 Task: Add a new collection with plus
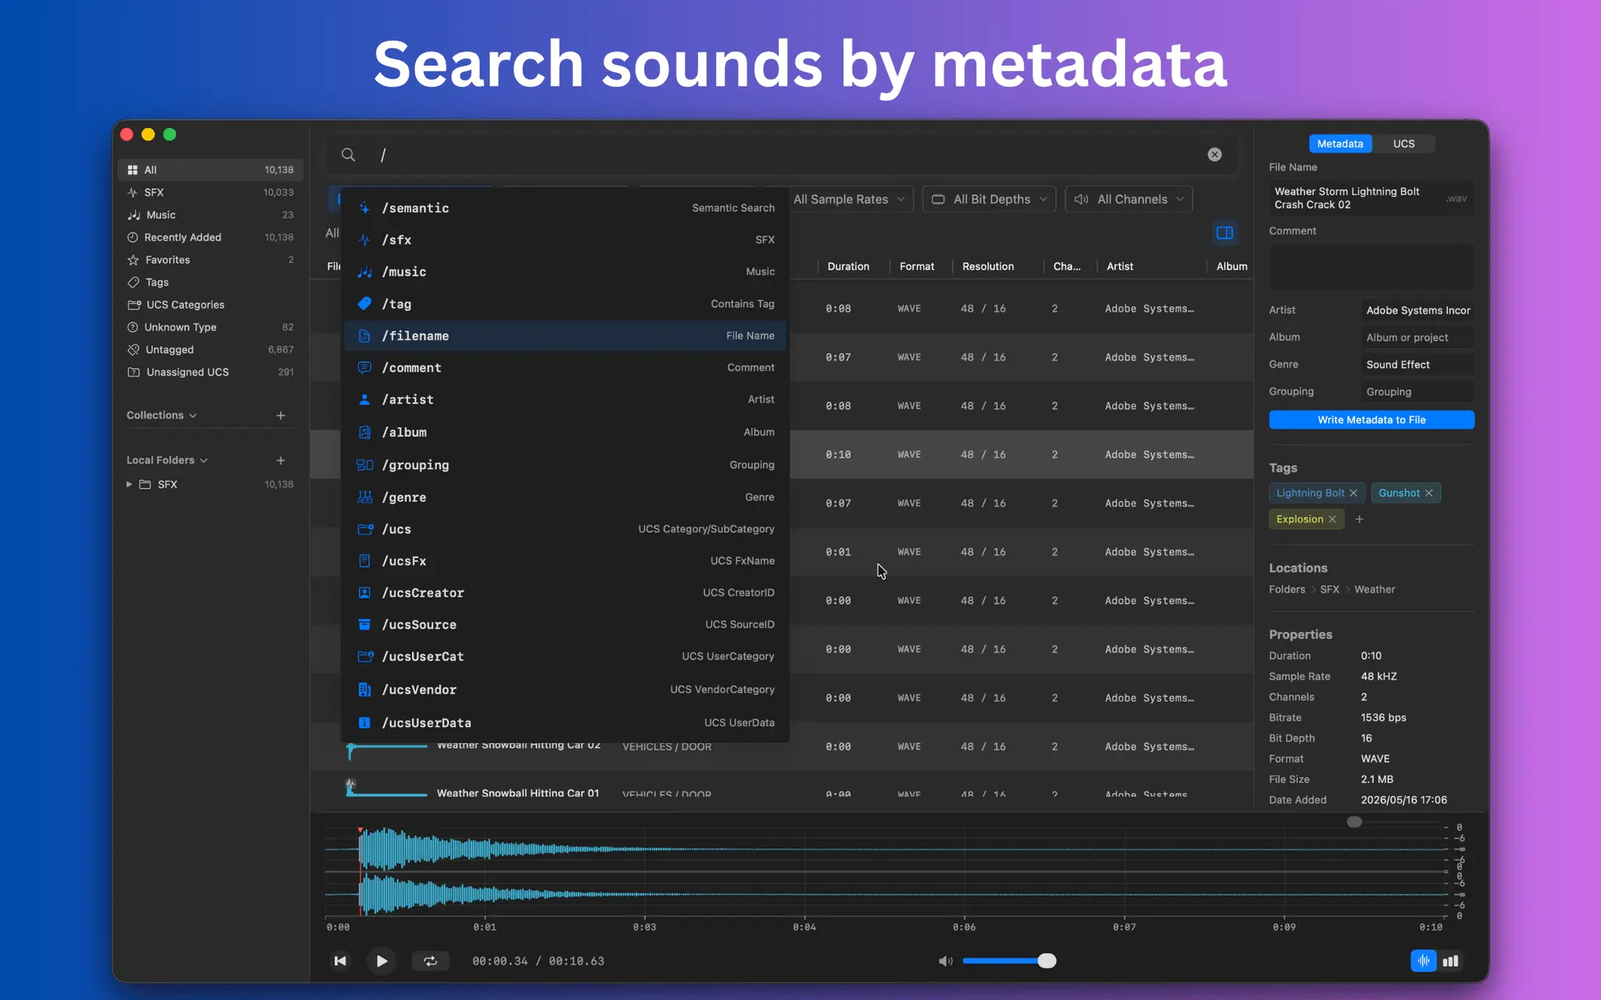point(281,416)
